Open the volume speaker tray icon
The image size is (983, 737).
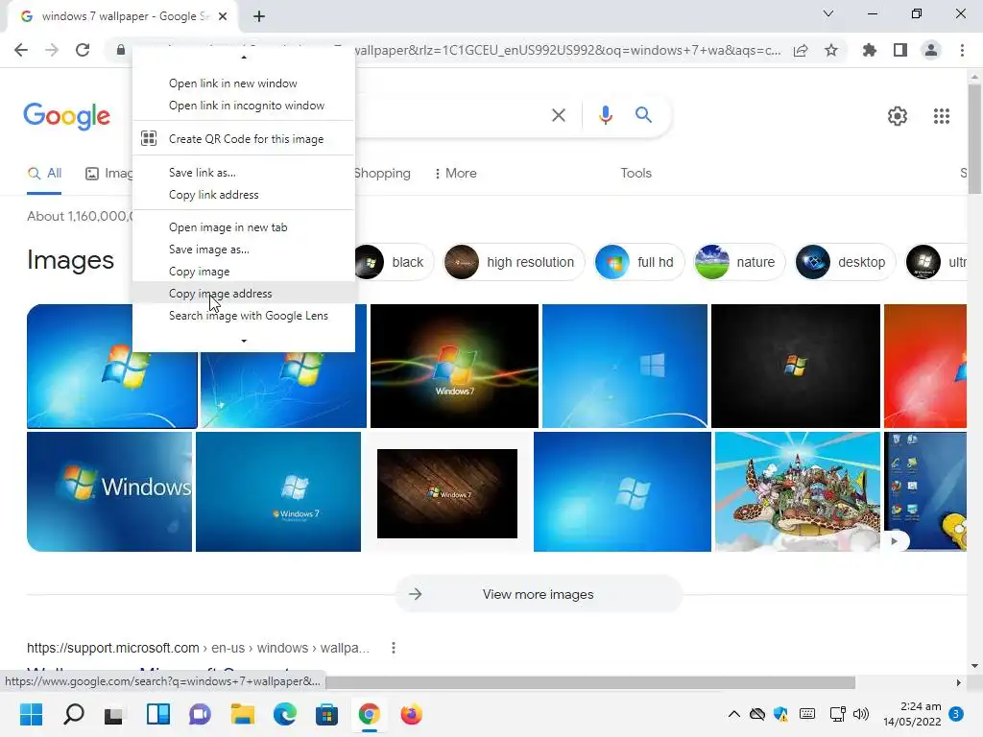[861, 714]
